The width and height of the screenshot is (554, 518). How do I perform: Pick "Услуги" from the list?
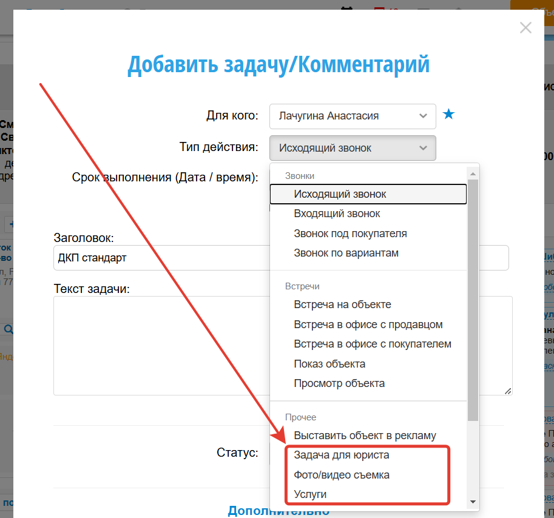coord(310,494)
